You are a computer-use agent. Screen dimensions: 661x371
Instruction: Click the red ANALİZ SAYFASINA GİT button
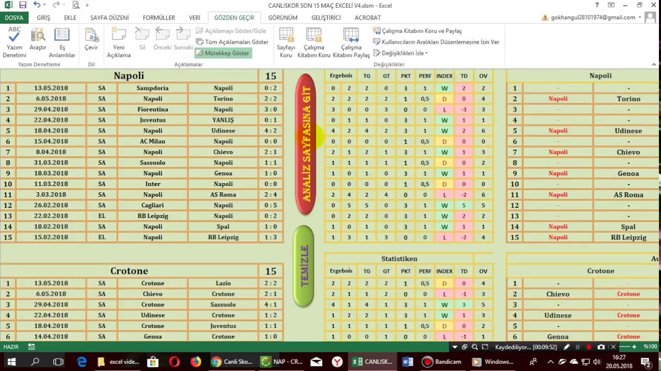(306, 144)
